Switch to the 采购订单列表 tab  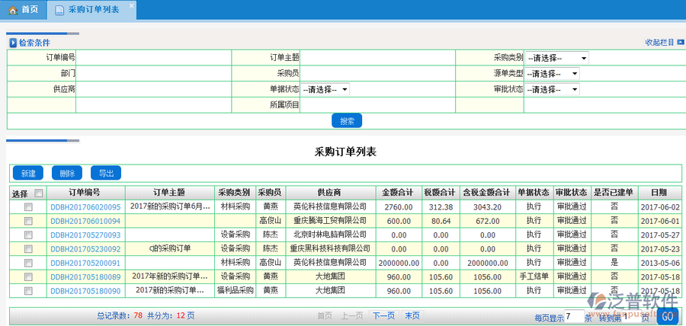tap(92, 10)
